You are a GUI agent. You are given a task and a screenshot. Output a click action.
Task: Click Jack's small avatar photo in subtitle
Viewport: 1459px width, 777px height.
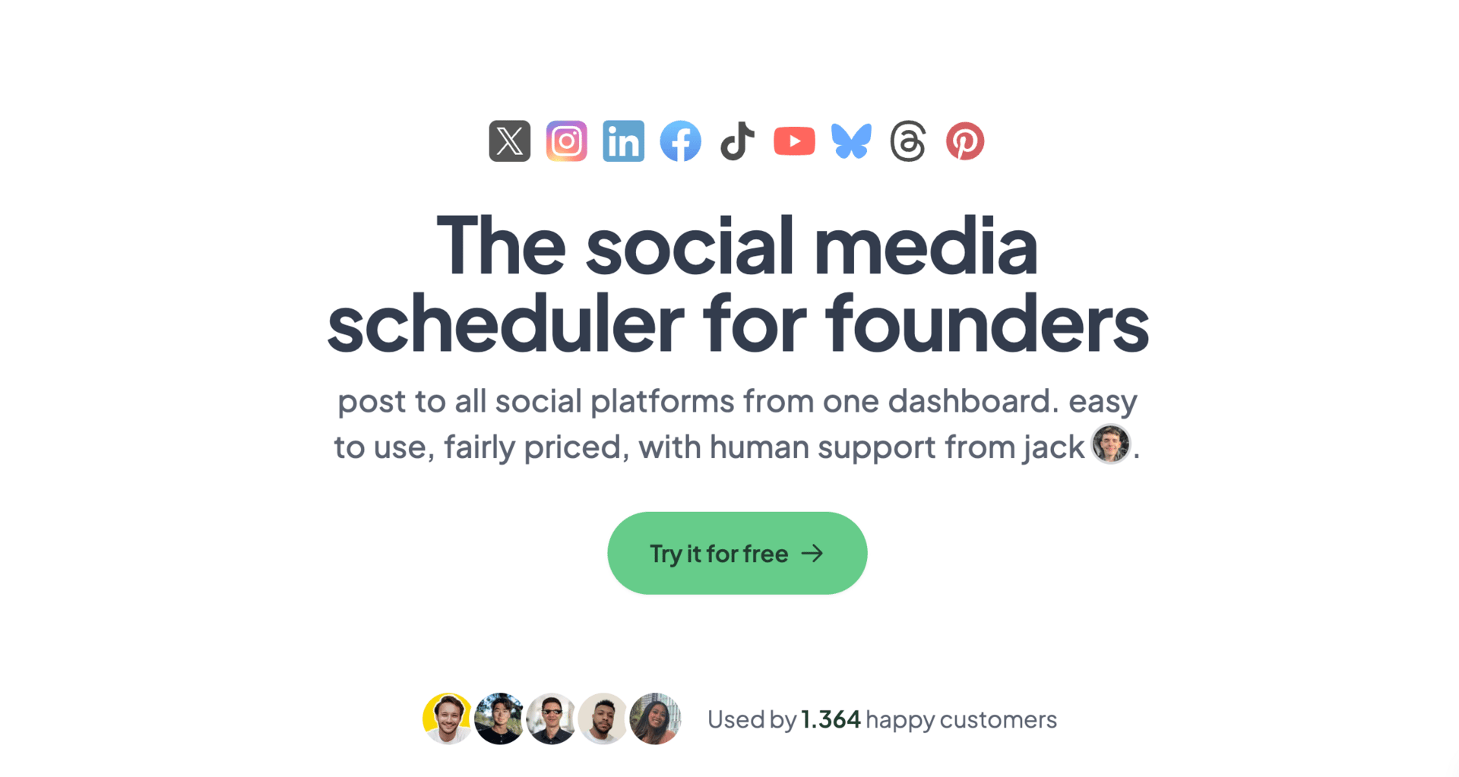click(1111, 444)
